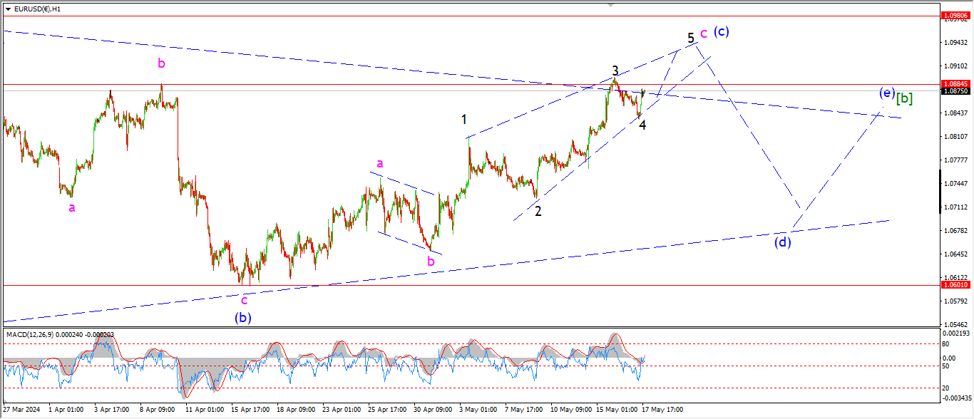974x419 pixels.
Task: Click the 3 Apr 17:00 time label
Action: coord(111,410)
